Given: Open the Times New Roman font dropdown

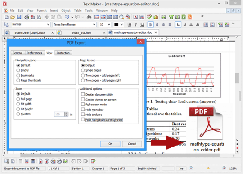Looking at the screenshot, I should [x=94, y=24].
